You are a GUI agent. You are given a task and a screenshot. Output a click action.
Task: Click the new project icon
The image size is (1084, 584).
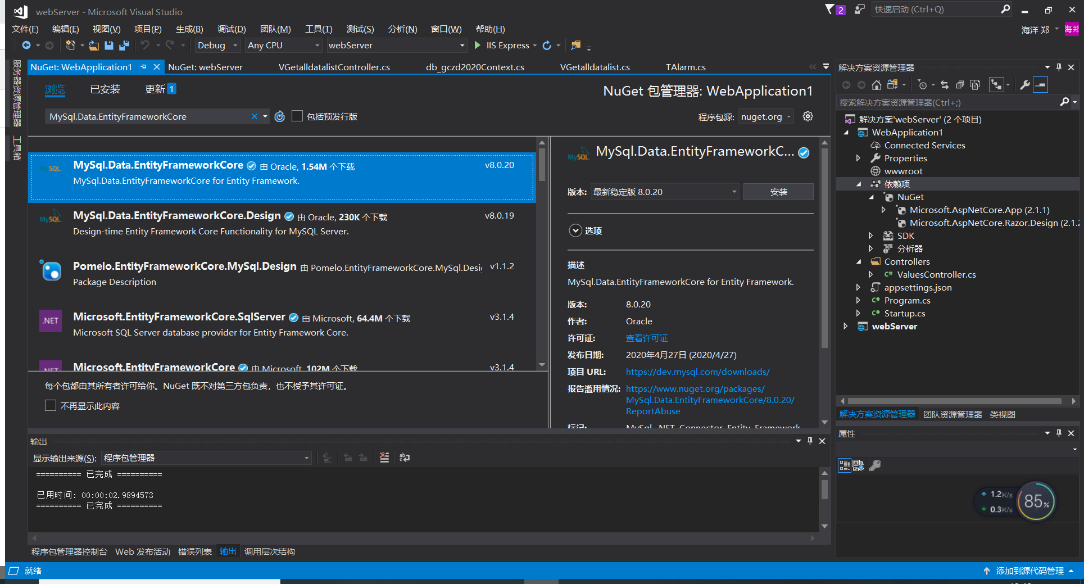[70, 46]
